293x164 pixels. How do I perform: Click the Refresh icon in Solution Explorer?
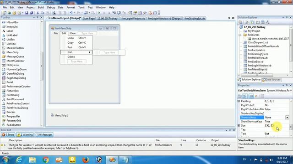pos(251,22)
